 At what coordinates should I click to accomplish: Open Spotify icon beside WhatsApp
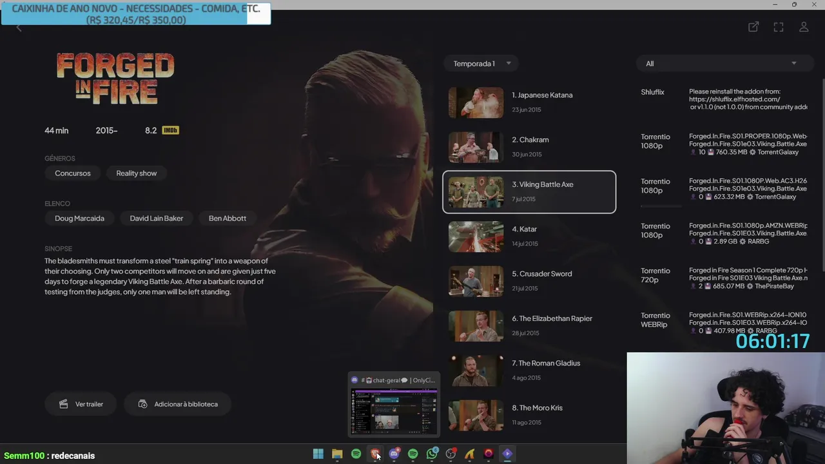pyautogui.click(x=413, y=454)
